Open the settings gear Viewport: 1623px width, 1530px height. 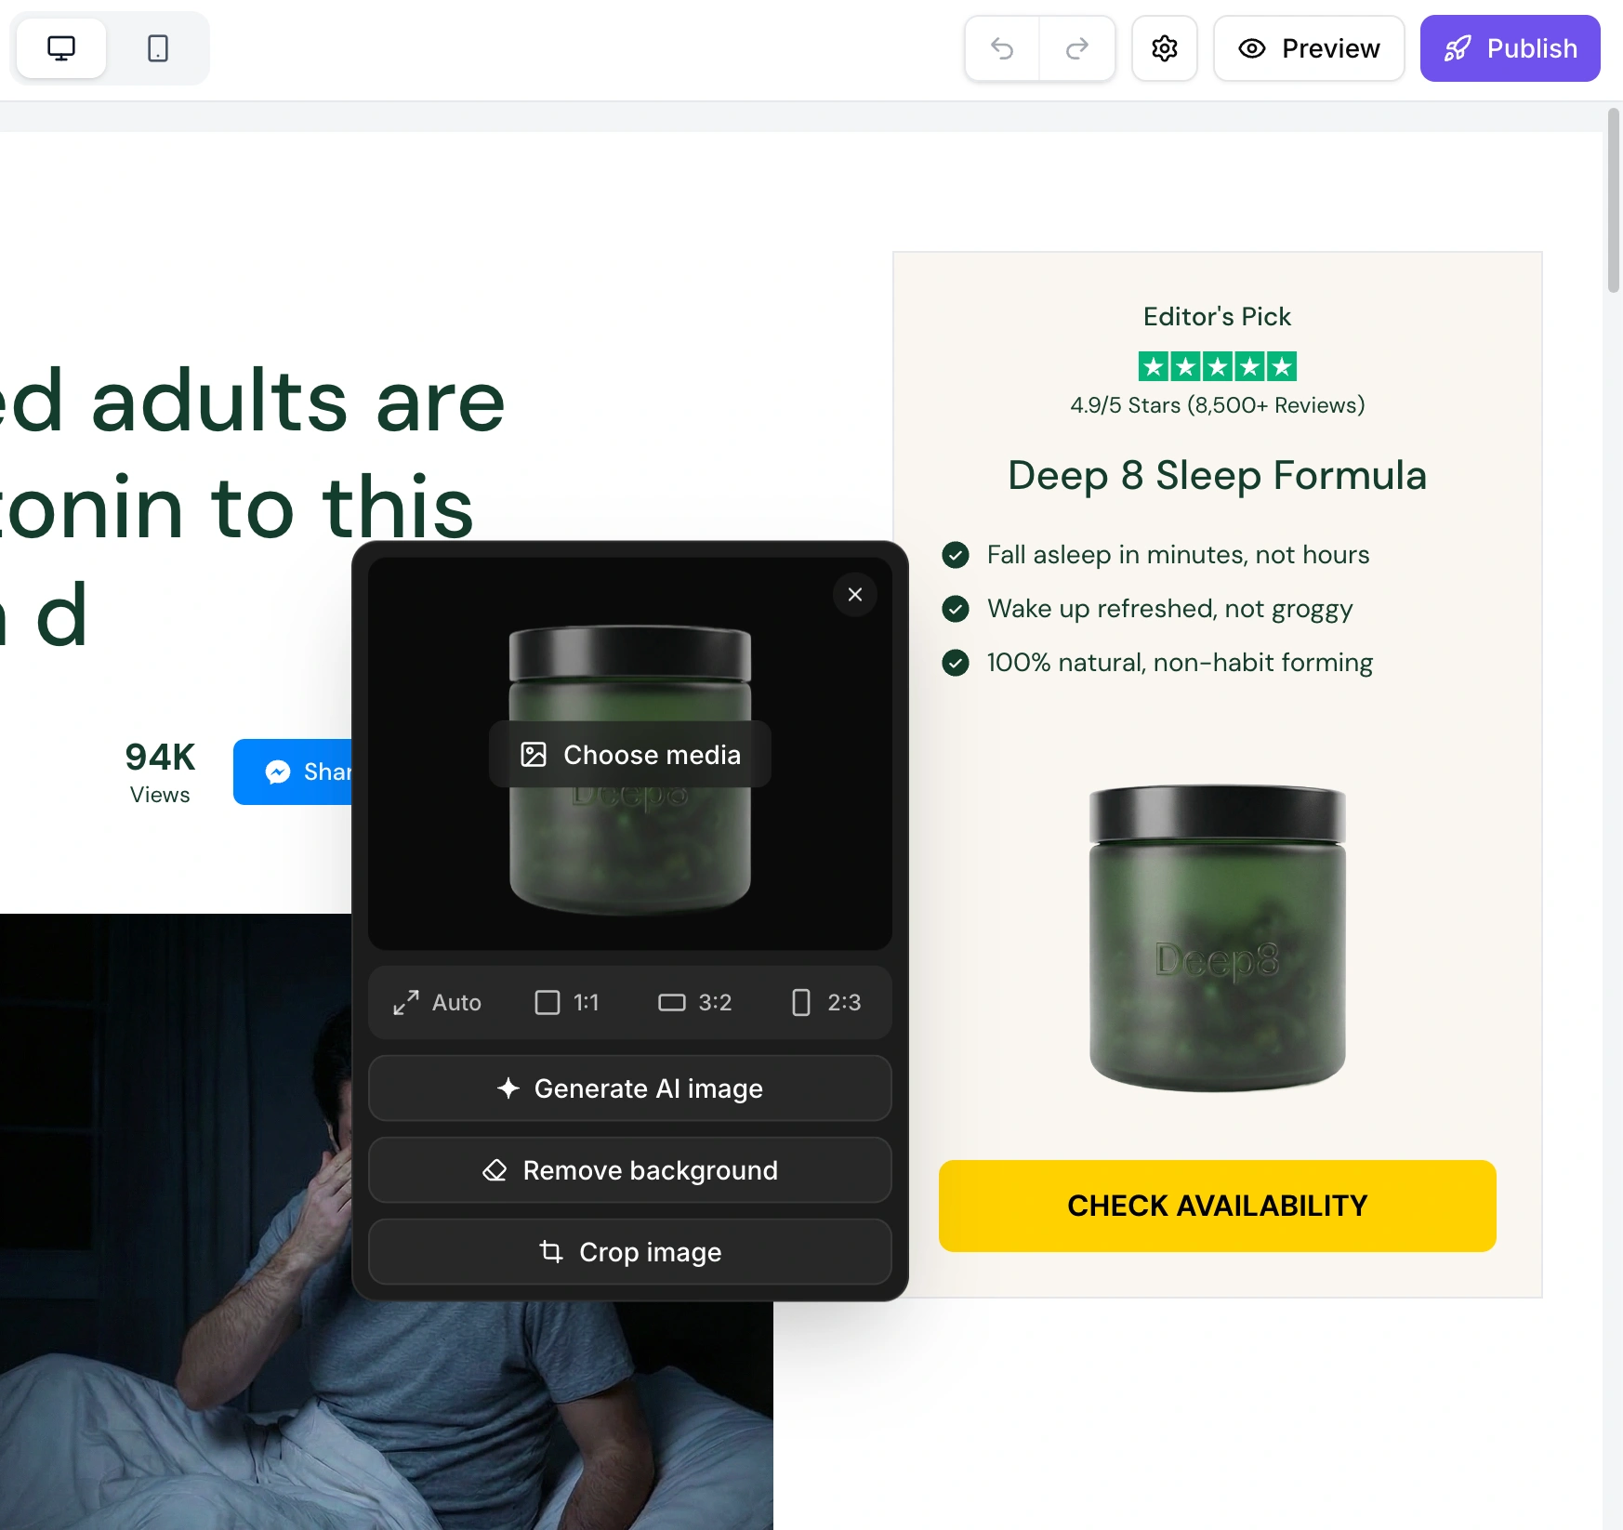tap(1165, 48)
